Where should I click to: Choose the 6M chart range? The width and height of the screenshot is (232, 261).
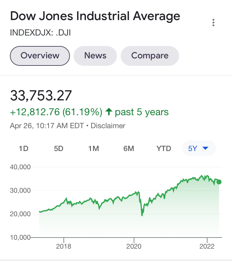pyautogui.click(x=129, y=149)
